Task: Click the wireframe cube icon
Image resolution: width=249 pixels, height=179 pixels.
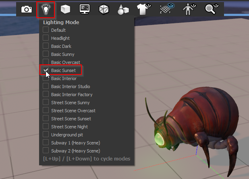Action: click(x=104, y=9)
